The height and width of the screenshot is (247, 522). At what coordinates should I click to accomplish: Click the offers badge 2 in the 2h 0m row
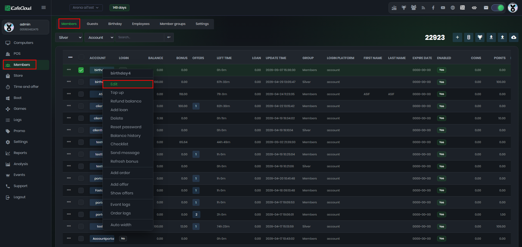coord(196,214)
